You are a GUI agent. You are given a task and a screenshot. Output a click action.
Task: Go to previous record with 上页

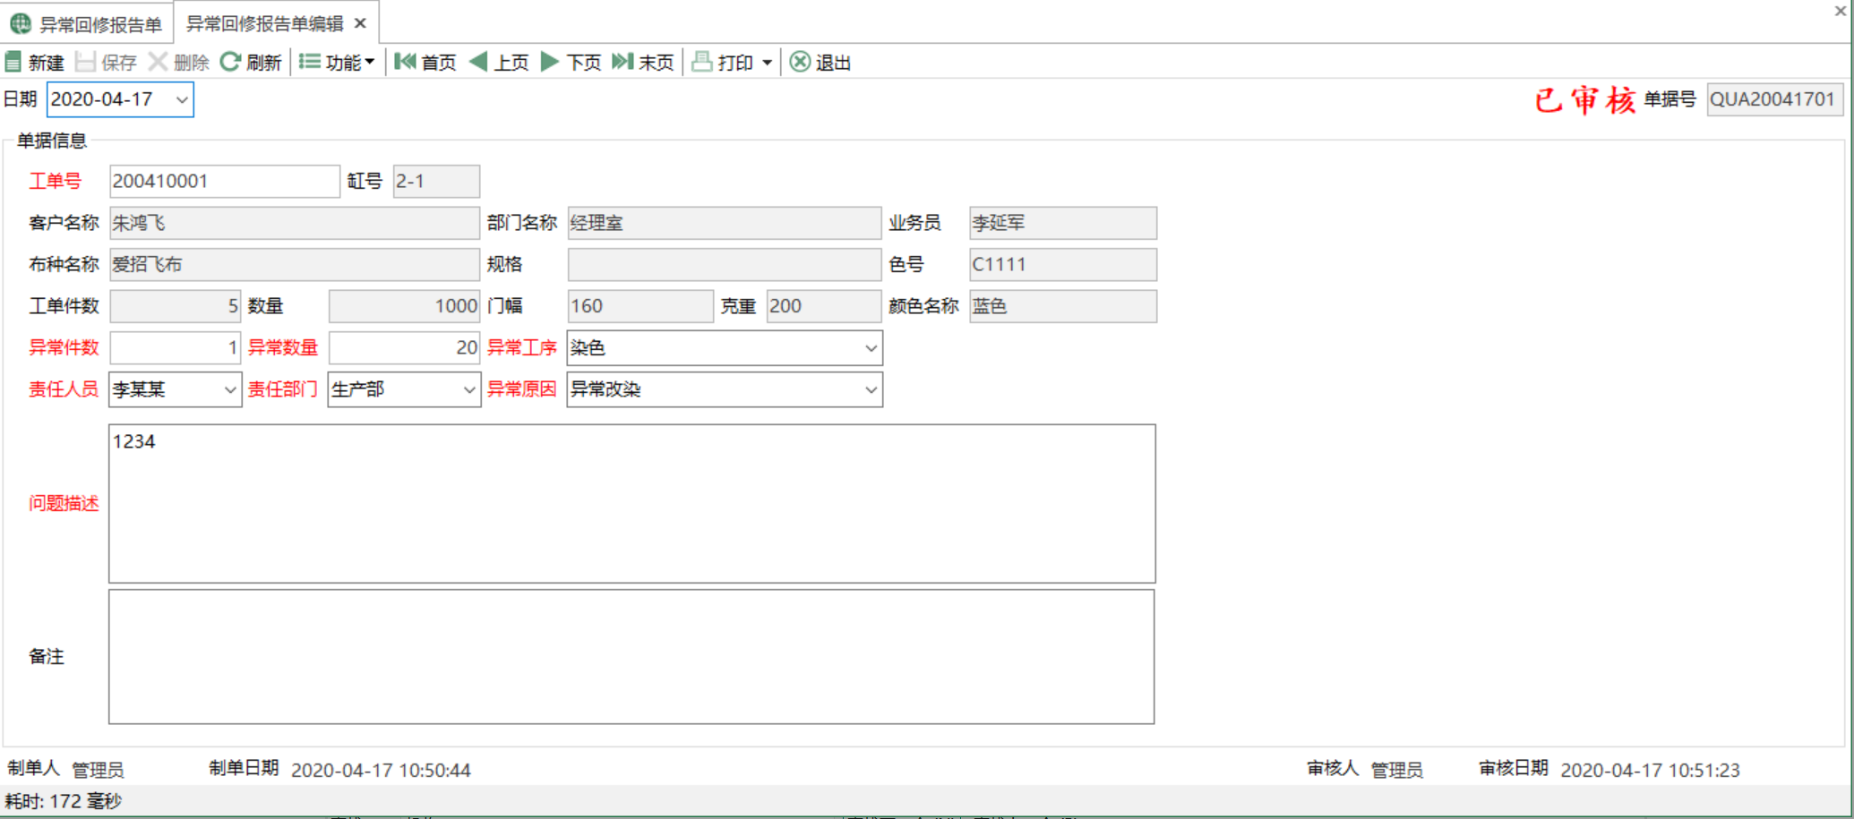[499, 62]
